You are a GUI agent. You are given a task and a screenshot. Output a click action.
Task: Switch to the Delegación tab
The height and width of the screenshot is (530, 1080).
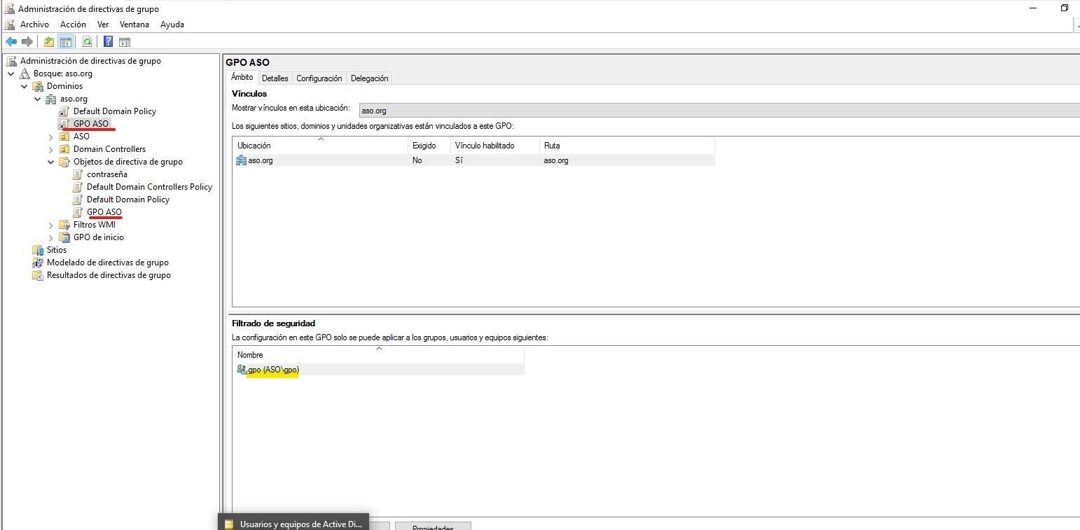369,78
